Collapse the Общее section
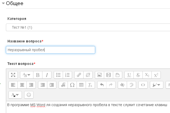The height and width of the screenshot is (113, 170). tap(3, 3)
